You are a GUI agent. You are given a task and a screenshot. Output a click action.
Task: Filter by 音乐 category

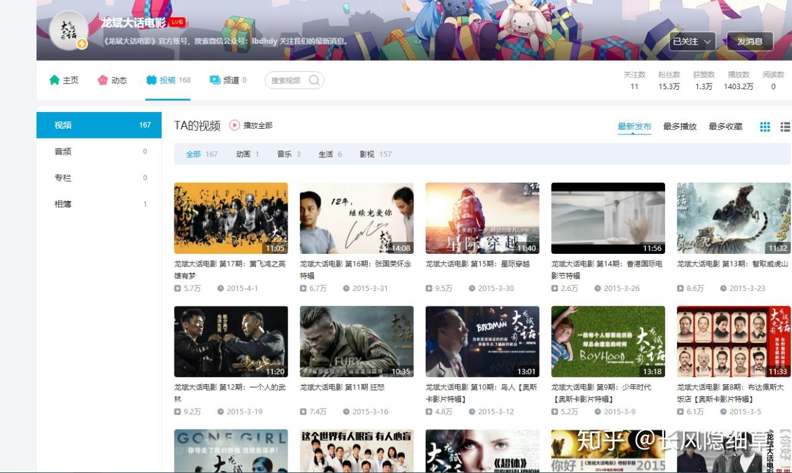pyautogui.click(x=289, y=154)
